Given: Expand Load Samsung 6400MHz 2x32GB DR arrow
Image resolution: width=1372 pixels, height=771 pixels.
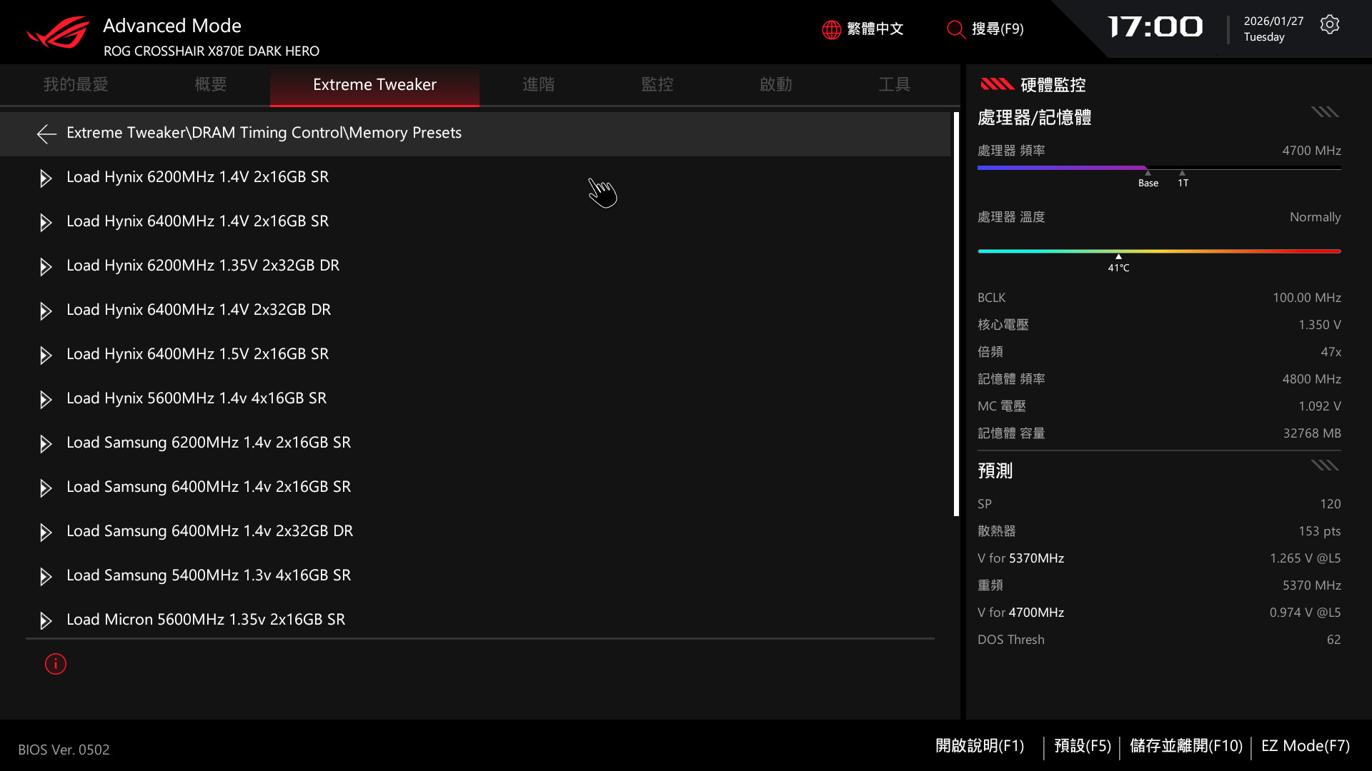Looking at the screenshot, I should 46,532.
